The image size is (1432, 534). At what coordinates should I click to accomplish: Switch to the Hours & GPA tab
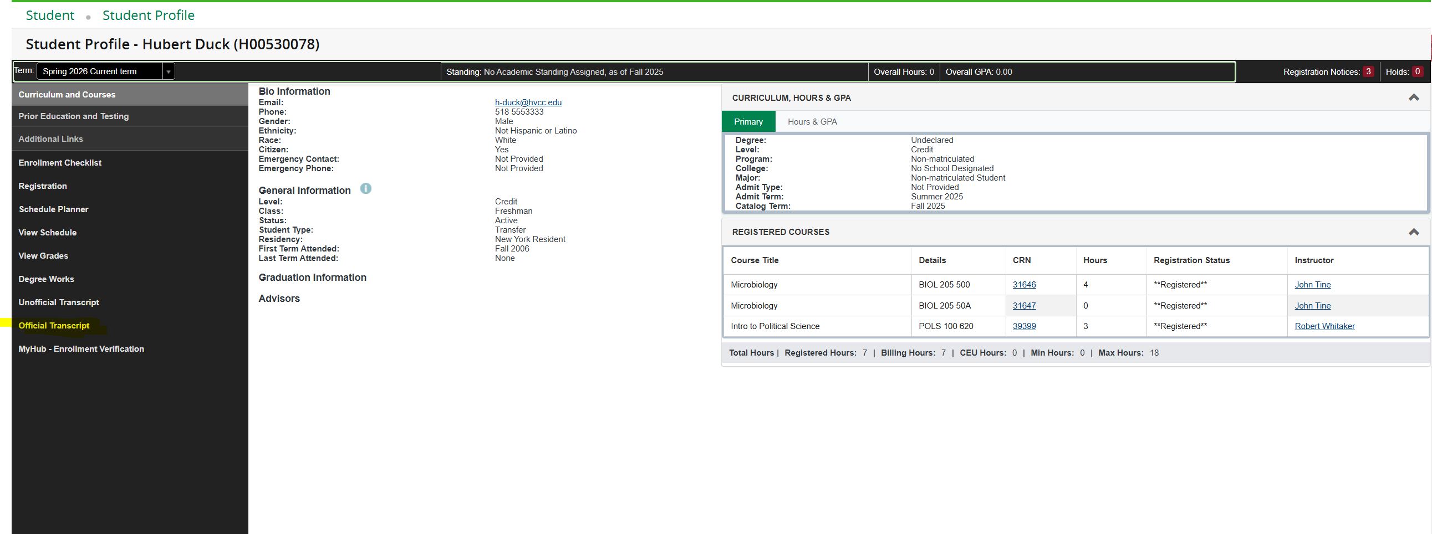pyautogui.click(x=812, y=122)
